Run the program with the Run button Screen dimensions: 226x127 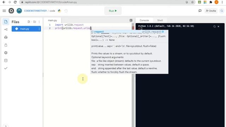pyautogui.click(x=113, y=11)
